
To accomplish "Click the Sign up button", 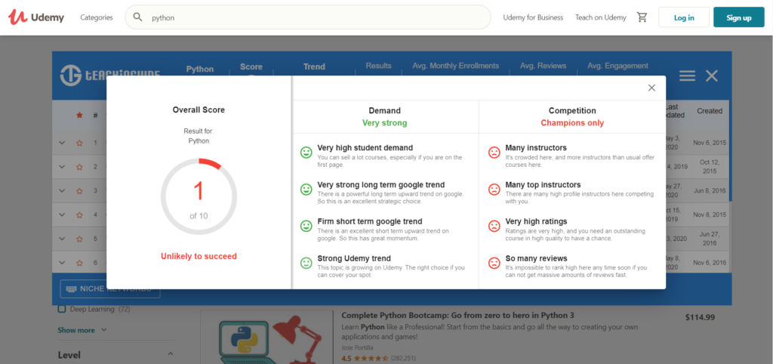I will click(x=738, y=17).
